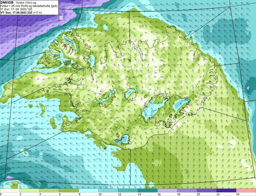Click the 12–14 m/s teal legend swatch
The image size is (256, 196).
128,191
